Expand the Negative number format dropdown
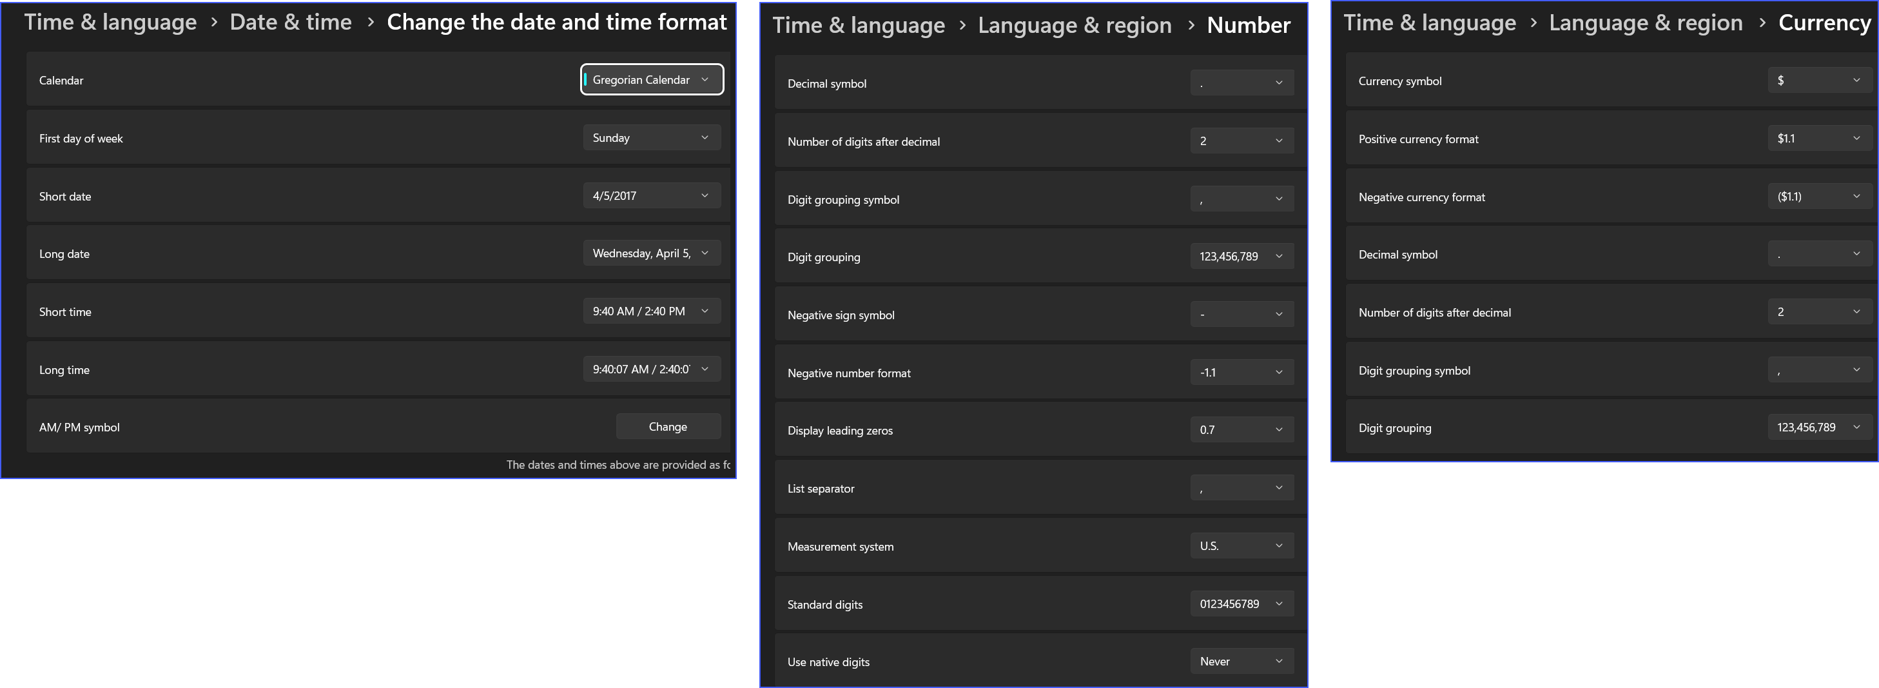 tap(1241, 372)
